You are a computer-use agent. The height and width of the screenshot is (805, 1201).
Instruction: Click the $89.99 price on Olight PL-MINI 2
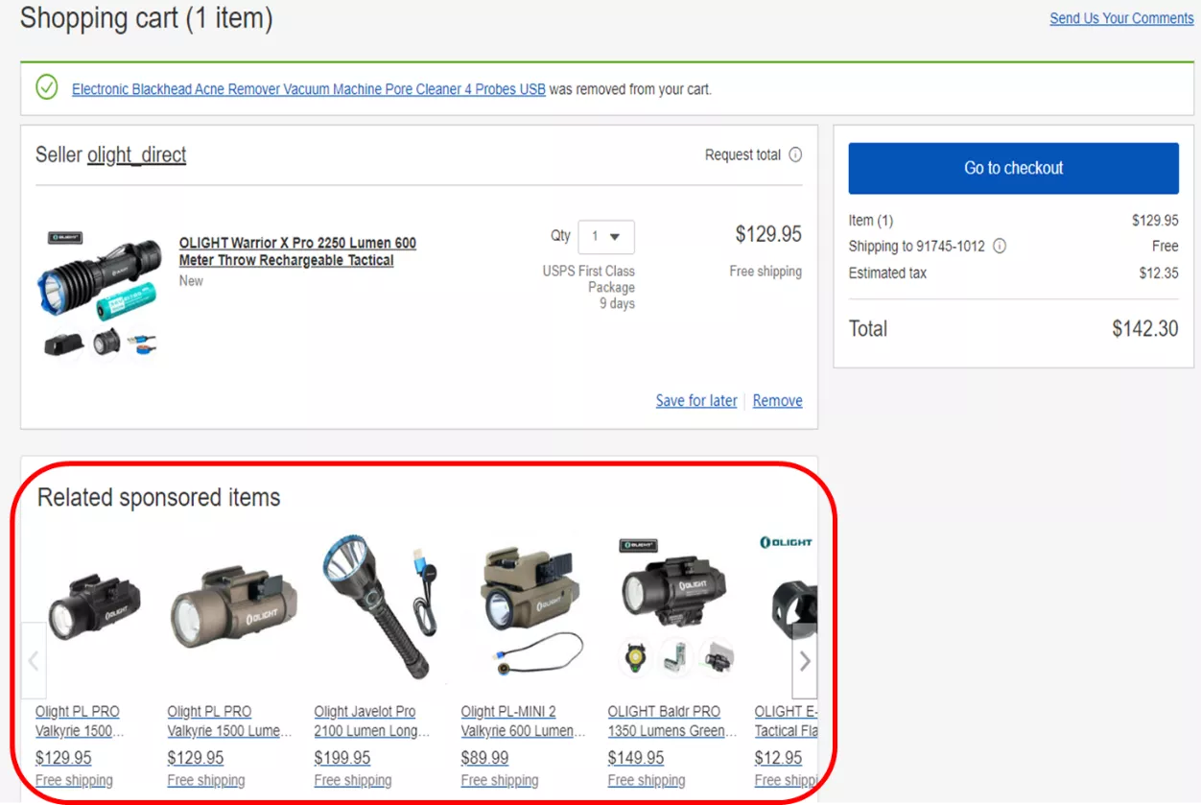pyautogui.click(x=484, y=757)
